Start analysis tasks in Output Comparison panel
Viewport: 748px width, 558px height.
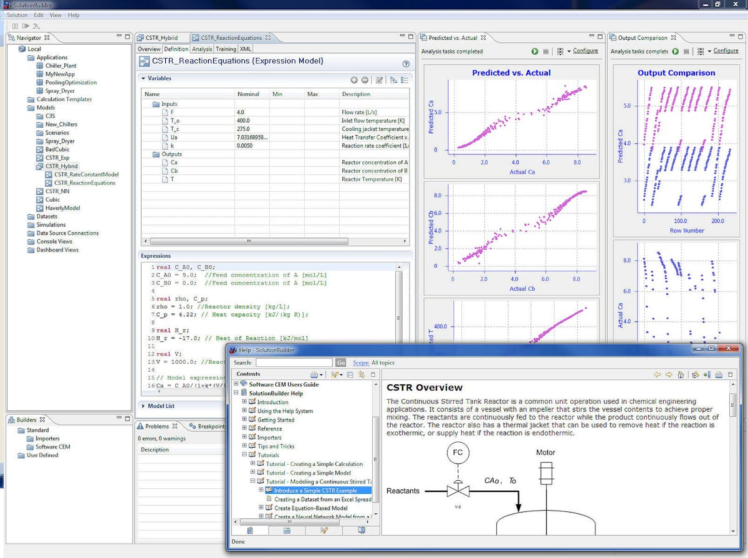point(675,51)
